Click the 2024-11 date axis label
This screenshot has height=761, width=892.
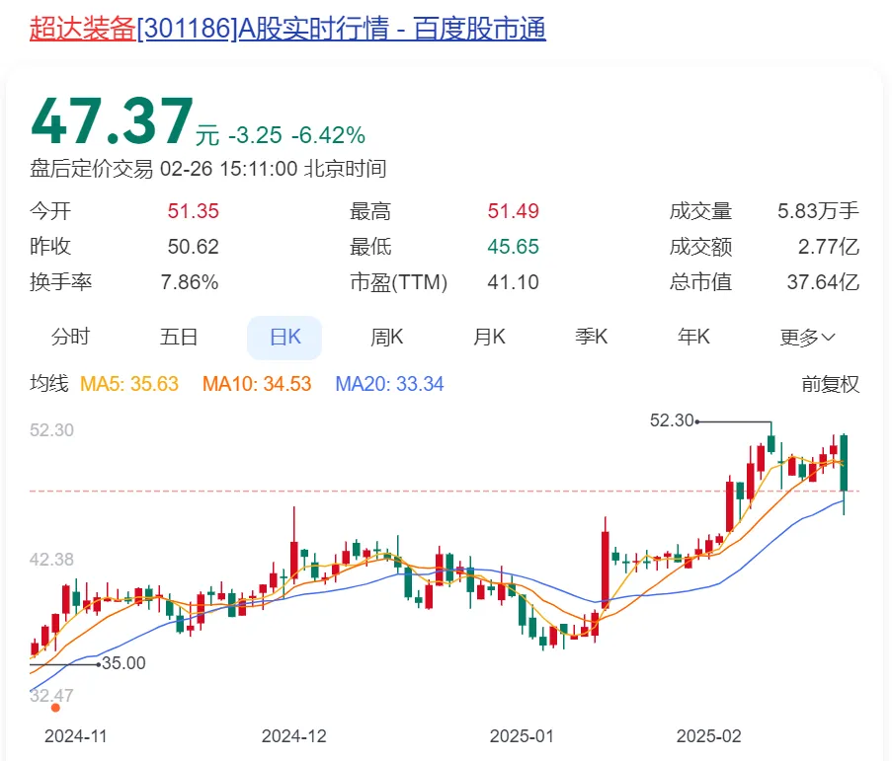point(76,736)
